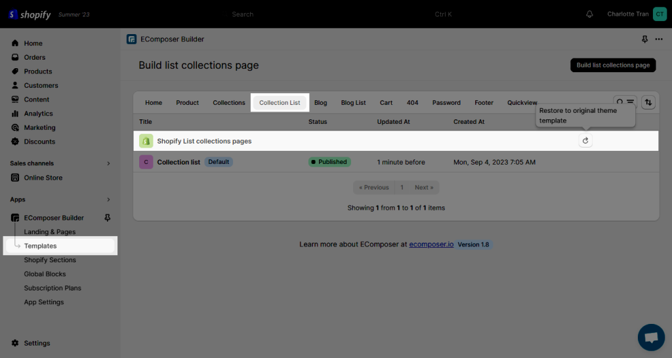Screen dimensions: 672x358
Task: Click the Customers person icon
Action: click(x=15, y=85)
